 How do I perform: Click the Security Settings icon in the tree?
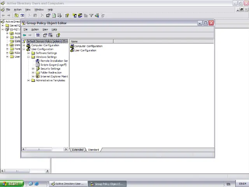click(38, 69)
